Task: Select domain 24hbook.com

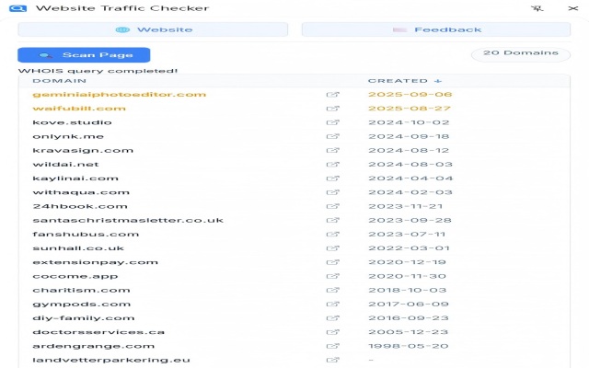Action: pyautogui.click(x=80, y=206)
